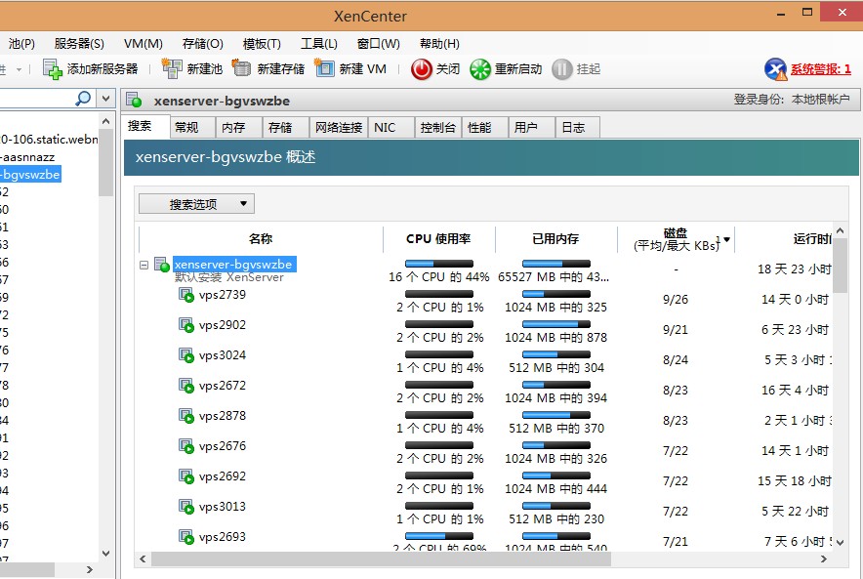Click the vps3013 VM icon
Image resolution: width=863 pixels, height=579 pixels.
(x=186, y=507)
